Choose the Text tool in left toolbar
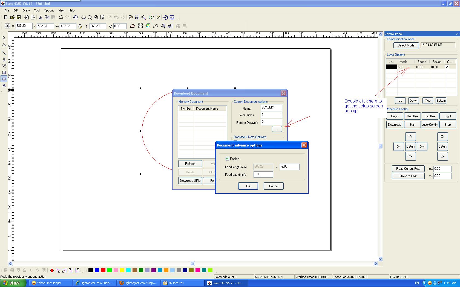 click(4, 86)
